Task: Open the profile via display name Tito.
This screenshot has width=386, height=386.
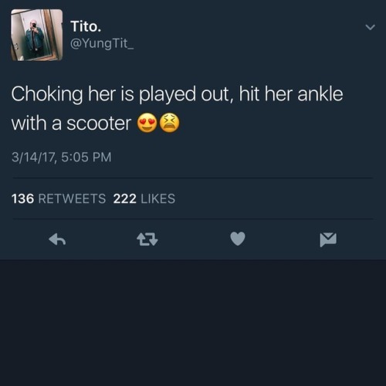Action: click(x=86, y=26)
